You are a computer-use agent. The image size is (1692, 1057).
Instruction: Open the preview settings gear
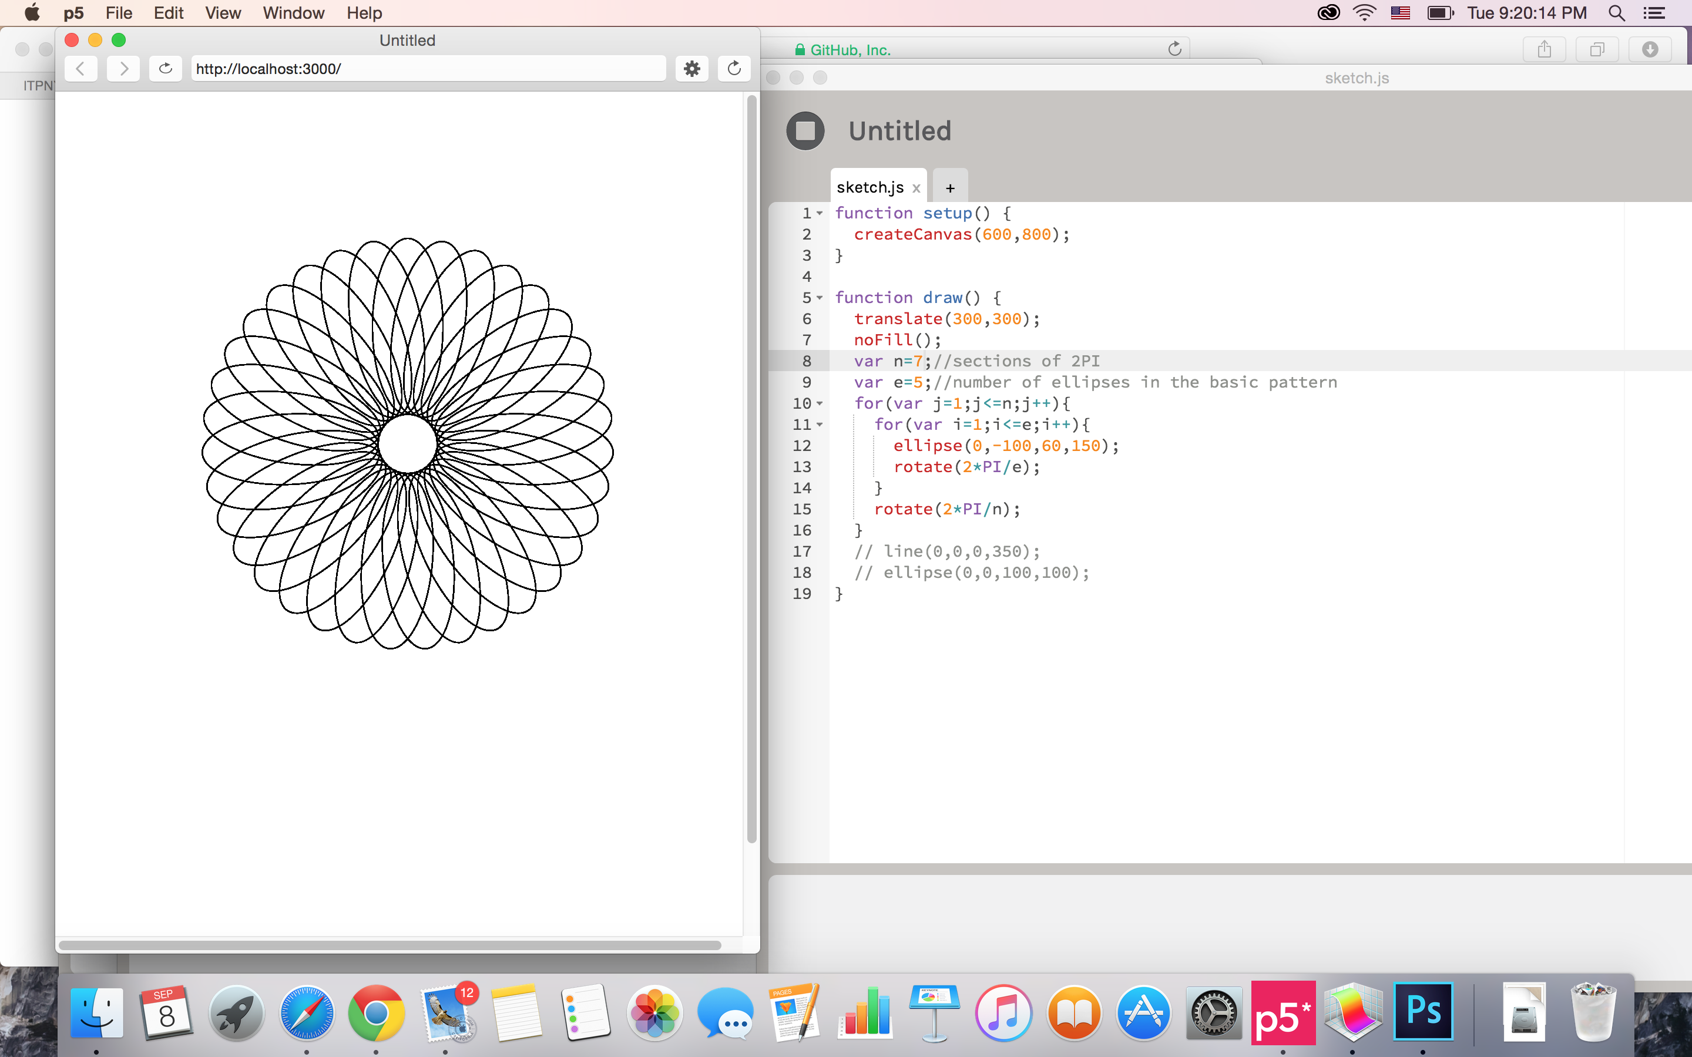pos(692,69)
